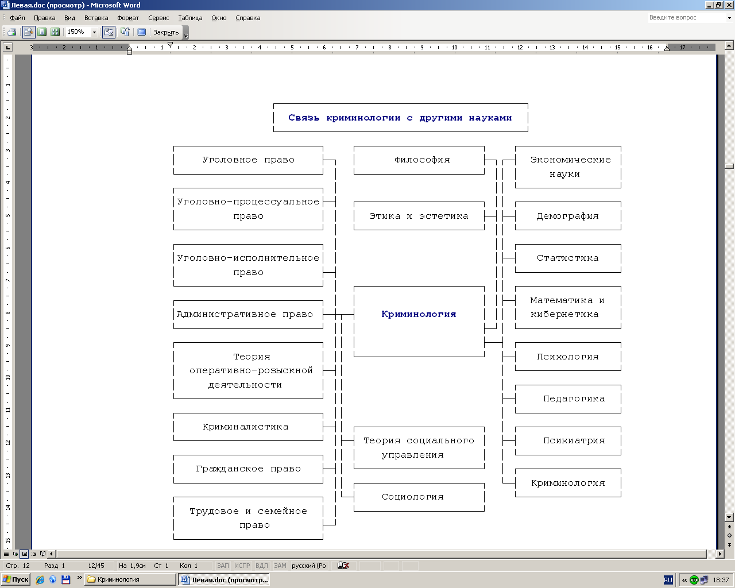Toggle ВДЛ extend selection in status bar
Screen dimensions: 735x588
coord(262,566)
